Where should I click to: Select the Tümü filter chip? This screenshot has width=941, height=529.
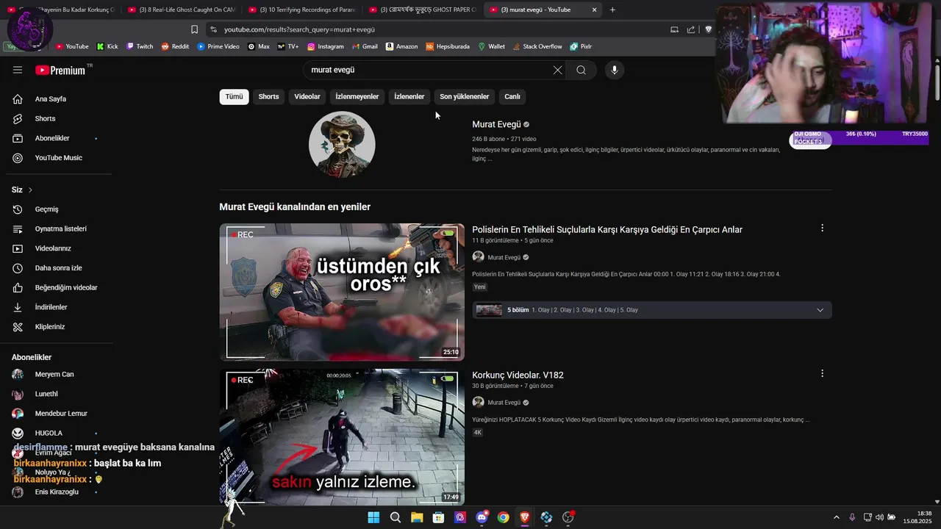coord(234,96)
